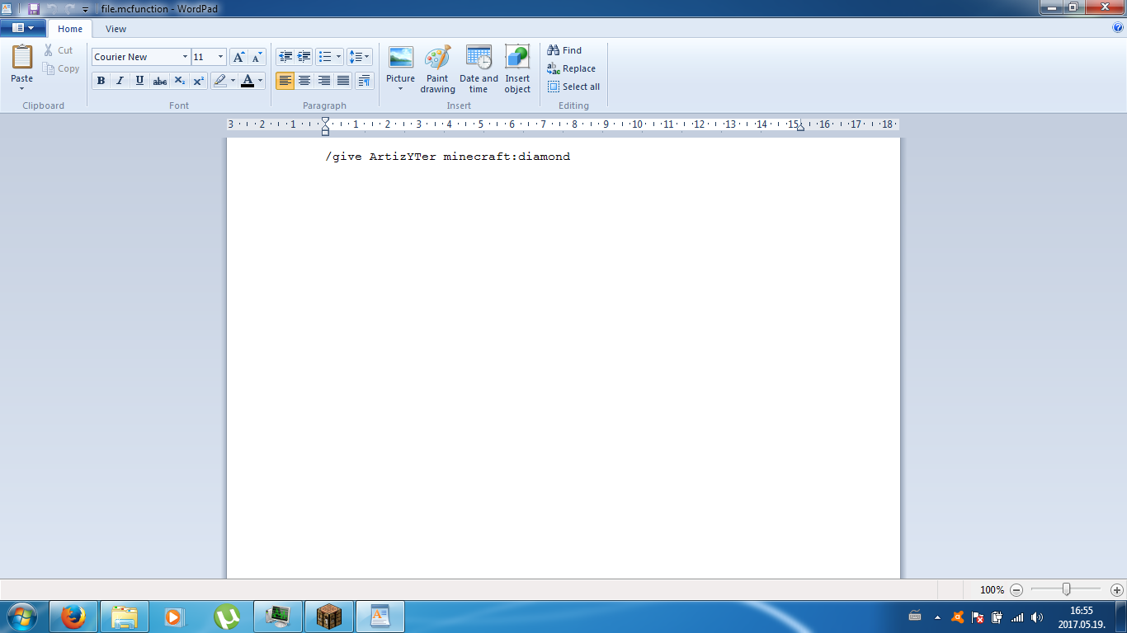Open the Firefox taskbar icon

pos(73,617)
